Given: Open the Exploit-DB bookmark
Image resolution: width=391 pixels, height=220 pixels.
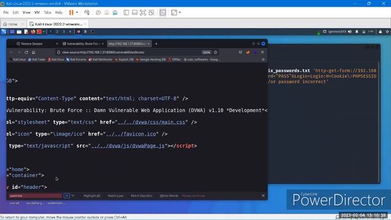Looking at the screenshot, I should 124,59.
